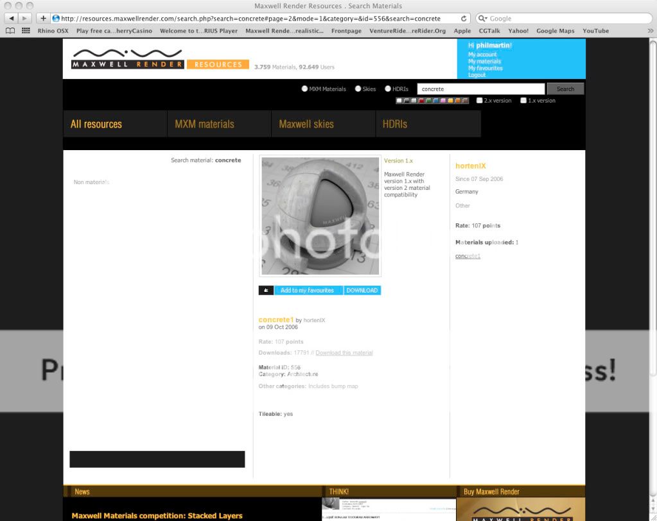Click the orange Resources badge
Viewport: 657px width, 521px height.
tap(218, 64)
